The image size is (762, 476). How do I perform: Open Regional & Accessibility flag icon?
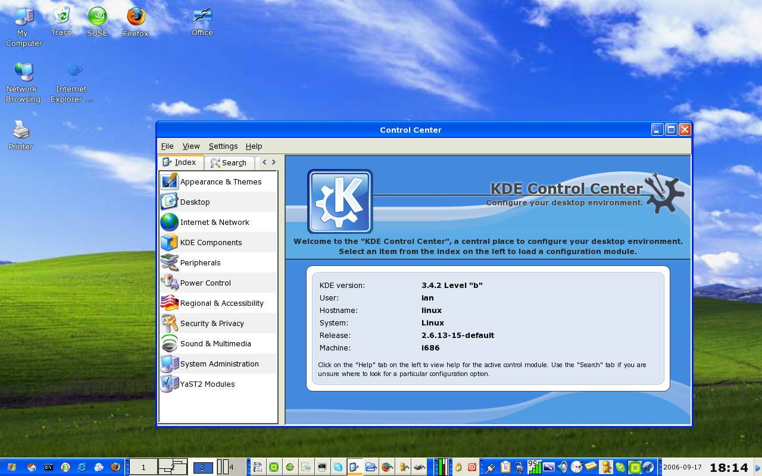coord(169,303)
